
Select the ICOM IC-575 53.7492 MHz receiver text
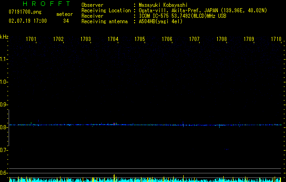coord(182,16)
